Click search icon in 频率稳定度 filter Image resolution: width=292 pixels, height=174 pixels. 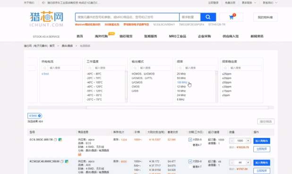(x=225, y=68)
